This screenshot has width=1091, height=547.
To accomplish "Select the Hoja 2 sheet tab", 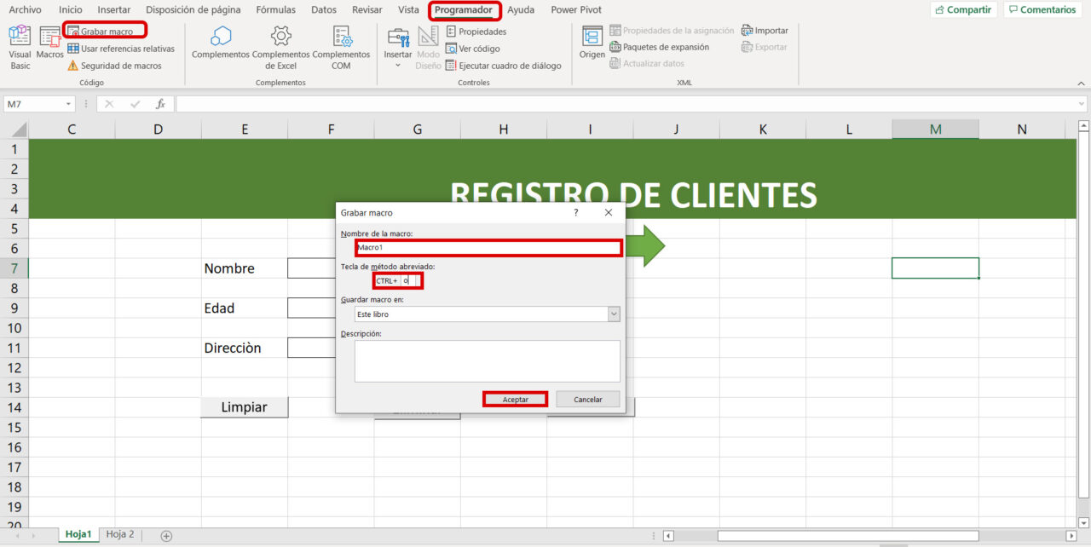I will (x=118, y=534).
